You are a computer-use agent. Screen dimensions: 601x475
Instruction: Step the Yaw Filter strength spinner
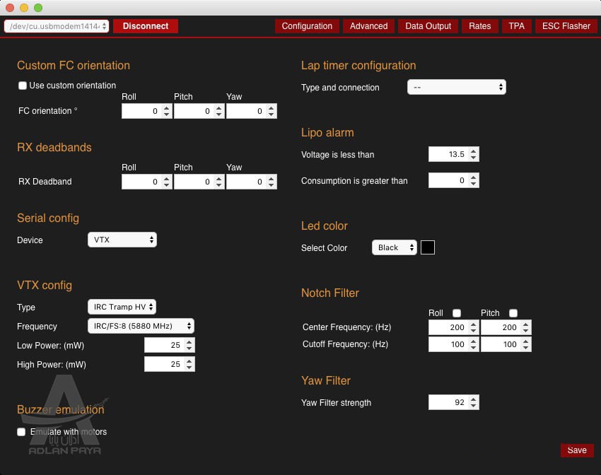474,402
